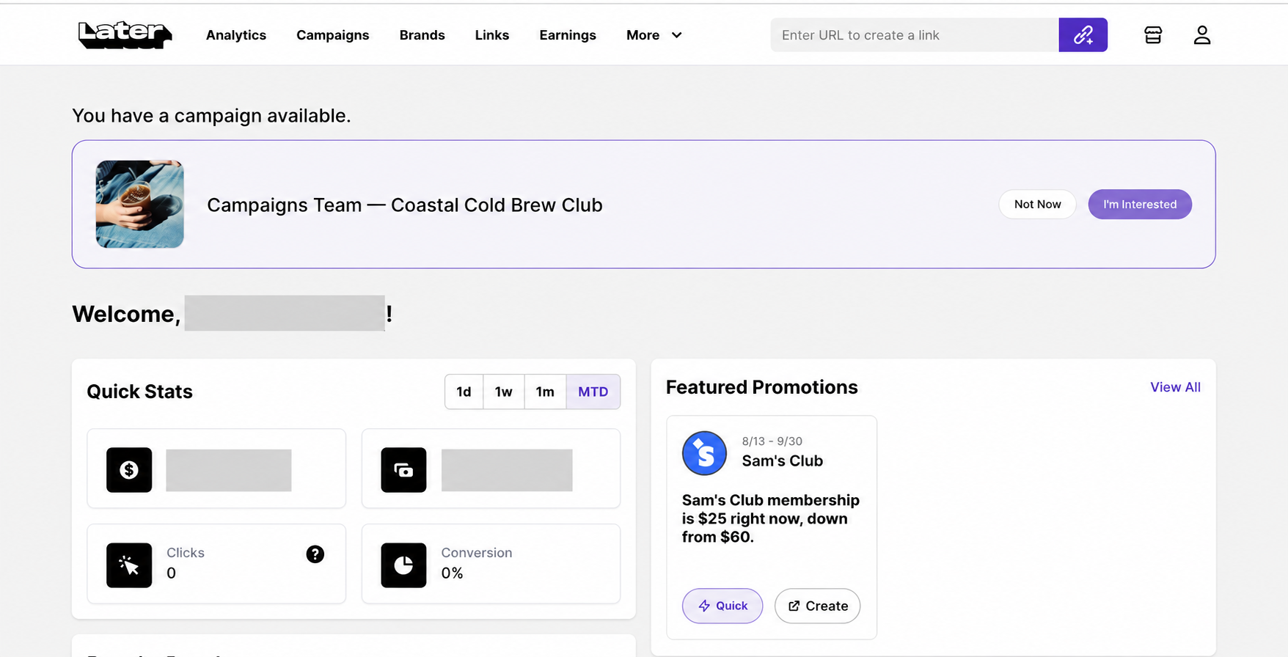Click the Sam's Club promotion description text
Screen dimensions: 1288x657
[x=770, y=518]
